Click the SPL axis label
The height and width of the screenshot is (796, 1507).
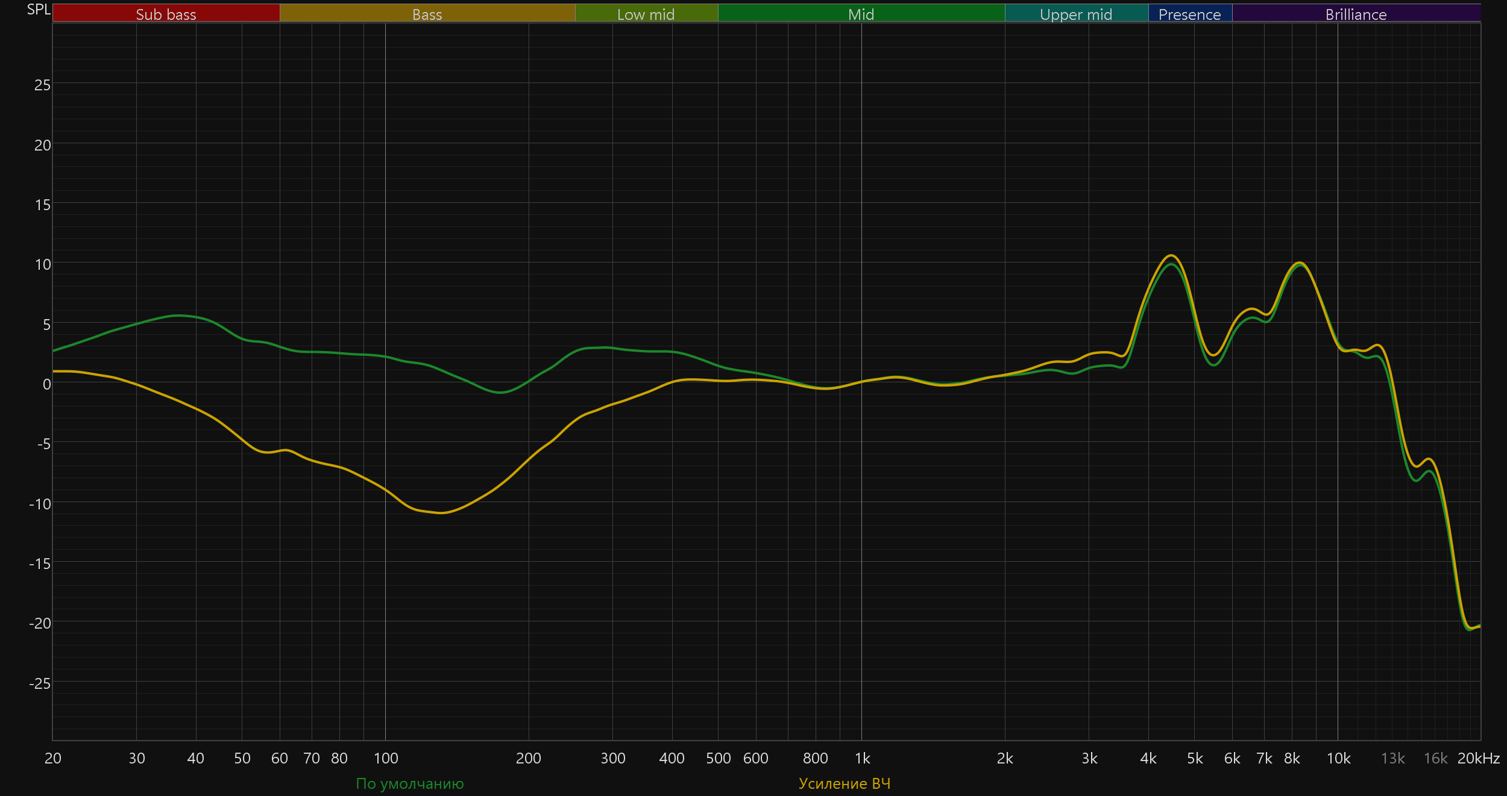(39, 10)
